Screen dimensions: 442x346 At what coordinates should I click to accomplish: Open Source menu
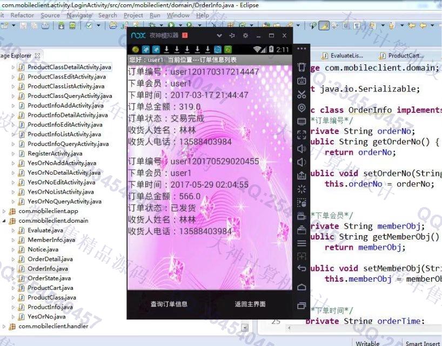pos(50,15)
